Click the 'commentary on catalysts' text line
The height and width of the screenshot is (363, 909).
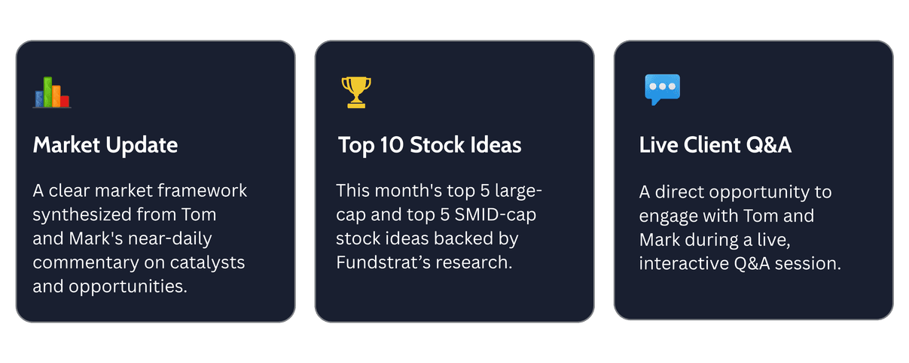pos(139,263)
